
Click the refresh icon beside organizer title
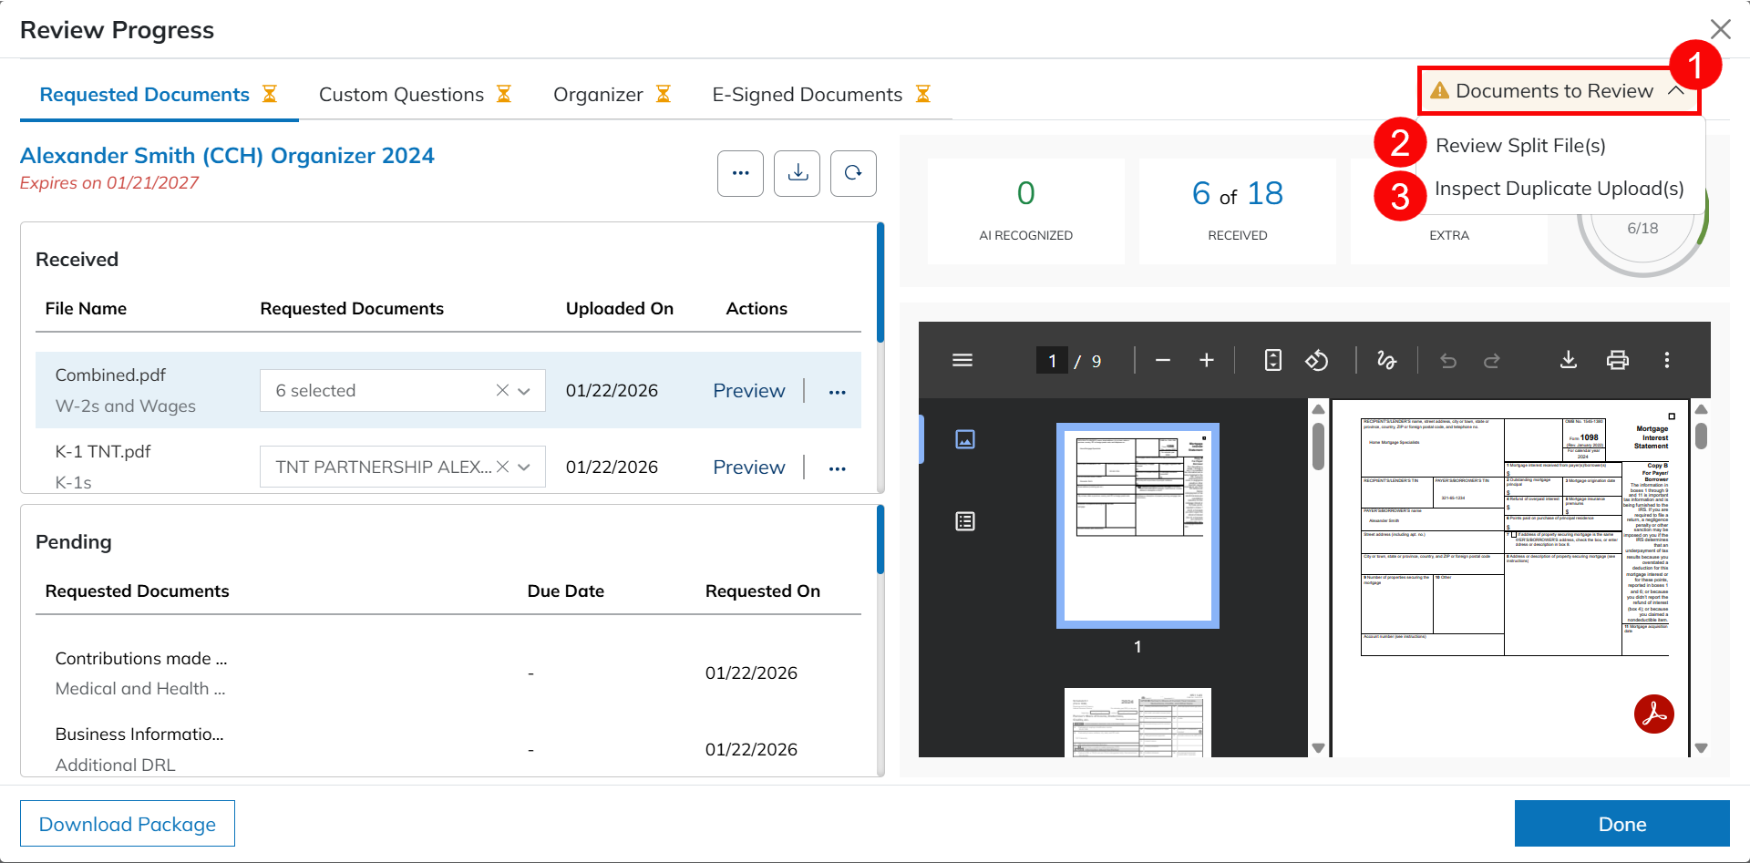pyautogui.click(x=853, y=173)
